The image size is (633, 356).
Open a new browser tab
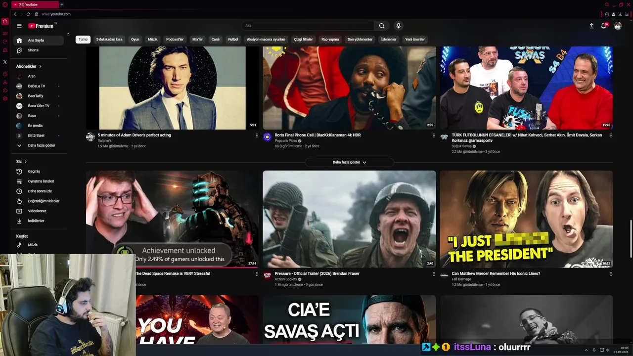click(62, 4)
